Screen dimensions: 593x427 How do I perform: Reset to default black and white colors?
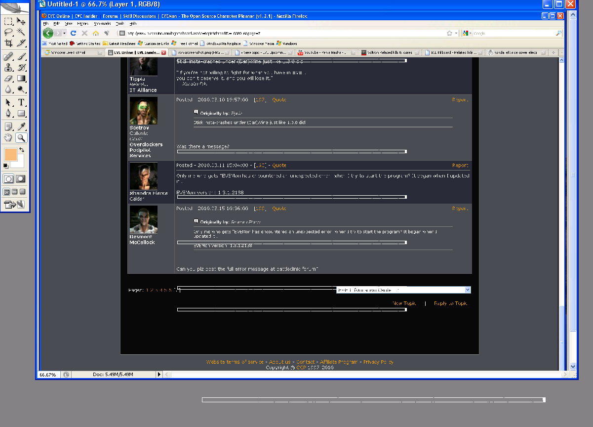tap(6, 166)
